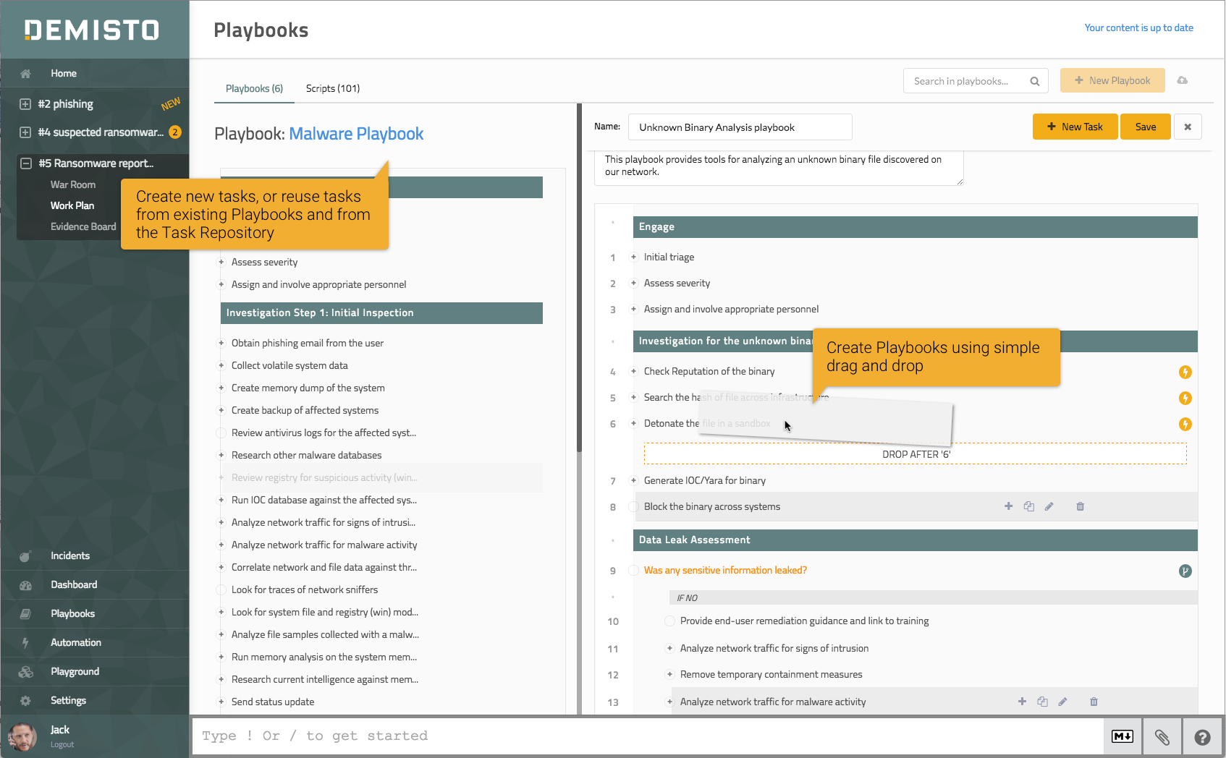Switch to the Scripts (101) tab

click(x=332, y=88)
